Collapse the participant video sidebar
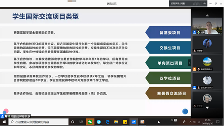Viewport: 224px width, 126px height. (190, 63)
